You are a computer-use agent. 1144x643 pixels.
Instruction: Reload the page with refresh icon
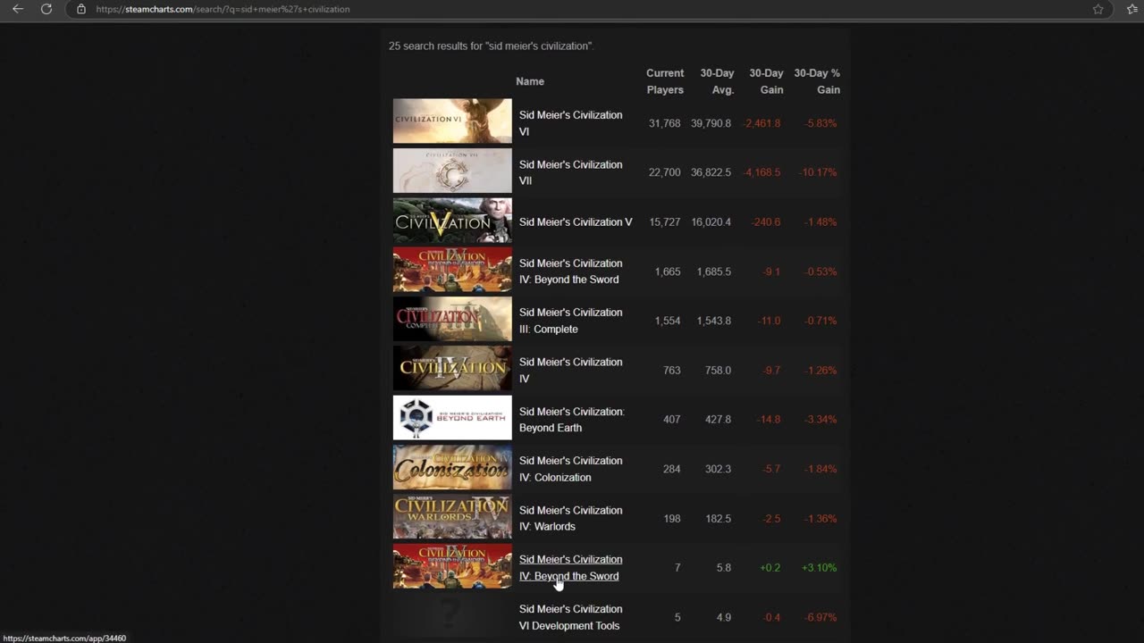point(46,9)
